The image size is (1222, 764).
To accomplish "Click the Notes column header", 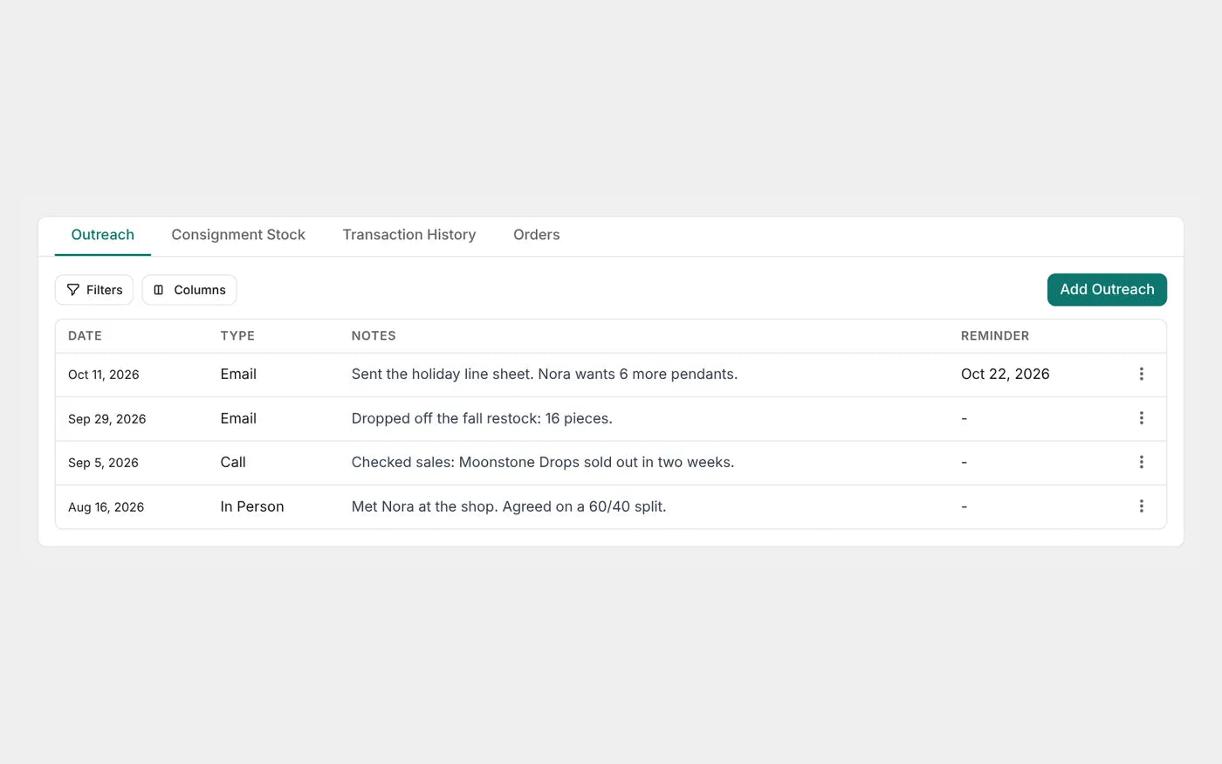I will coord(374,336).
